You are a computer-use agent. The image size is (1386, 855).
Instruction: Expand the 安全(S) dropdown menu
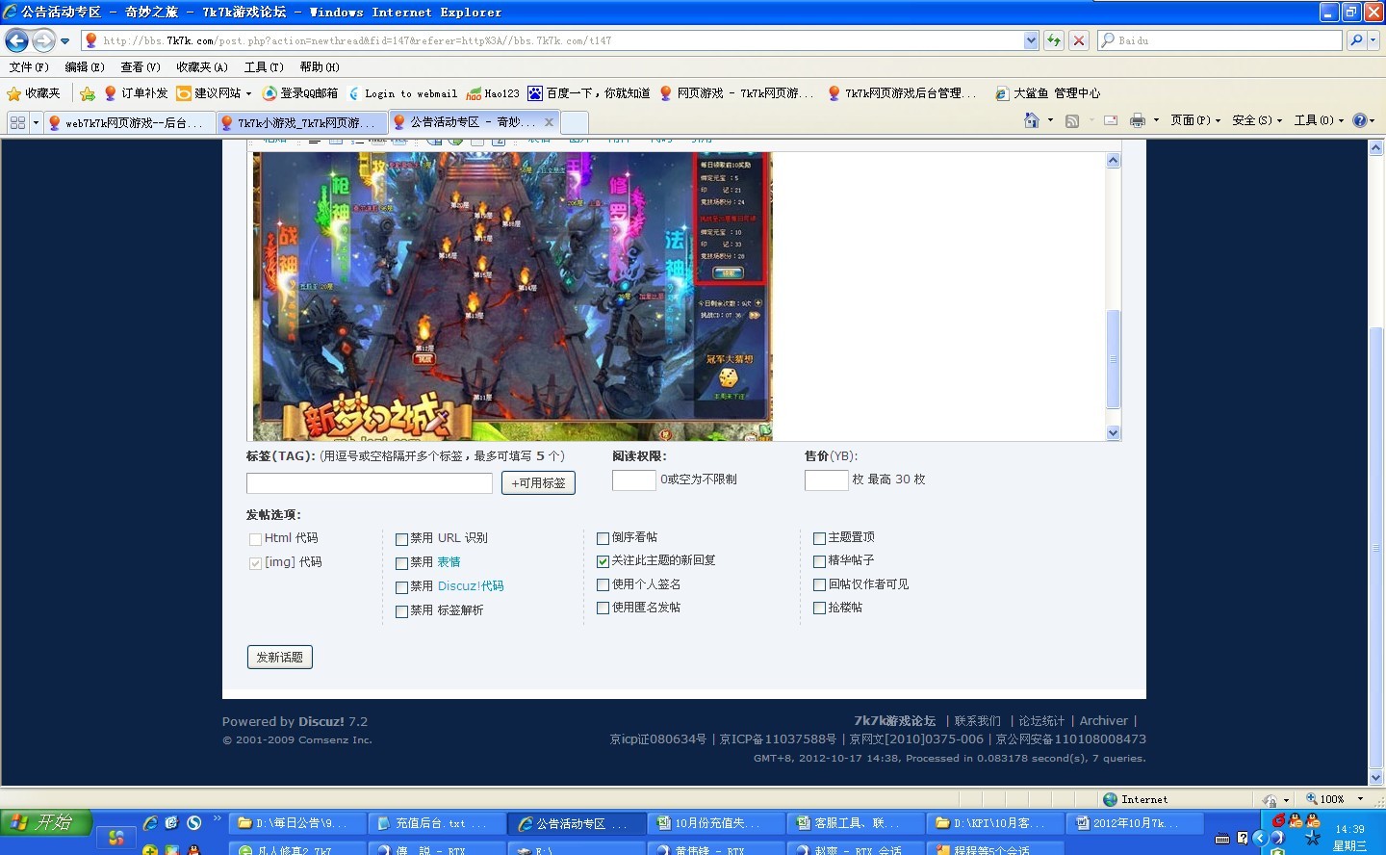(x=1256, y=120)
